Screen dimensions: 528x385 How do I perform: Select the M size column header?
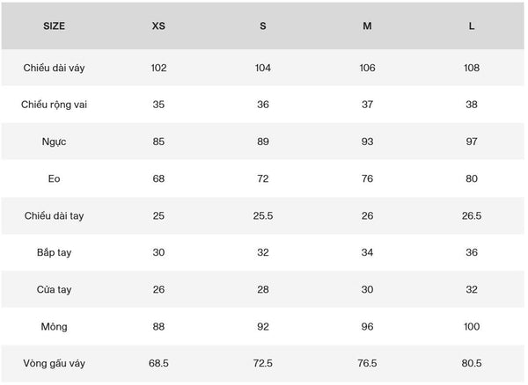click(367, 25)
